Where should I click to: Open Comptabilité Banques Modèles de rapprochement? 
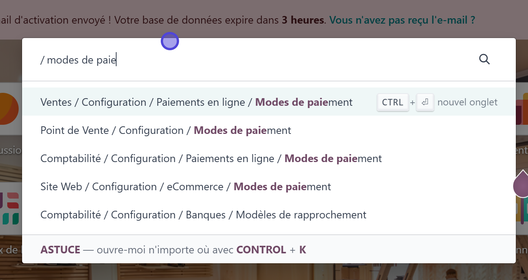[x=203, y=215]
